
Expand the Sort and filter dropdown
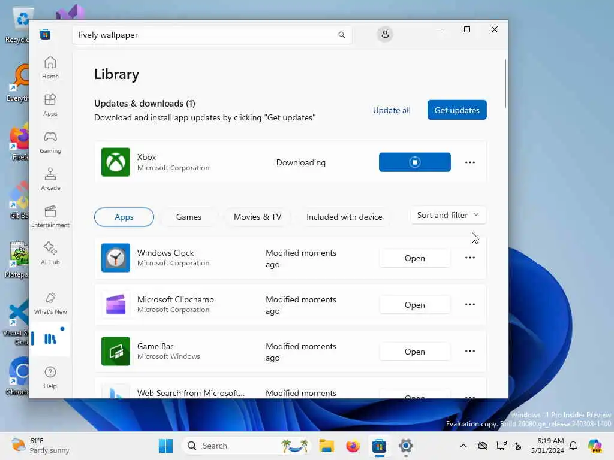[x=448, y=215]
